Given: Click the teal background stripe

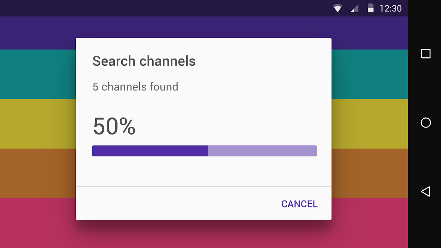Looking at the screenshot, I should (x=38, y=74).
